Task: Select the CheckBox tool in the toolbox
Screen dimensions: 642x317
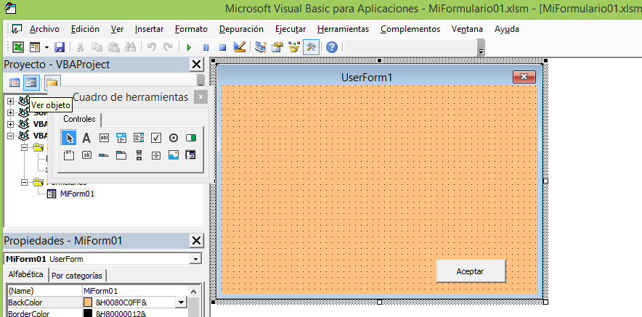Action: coord(156,138)
